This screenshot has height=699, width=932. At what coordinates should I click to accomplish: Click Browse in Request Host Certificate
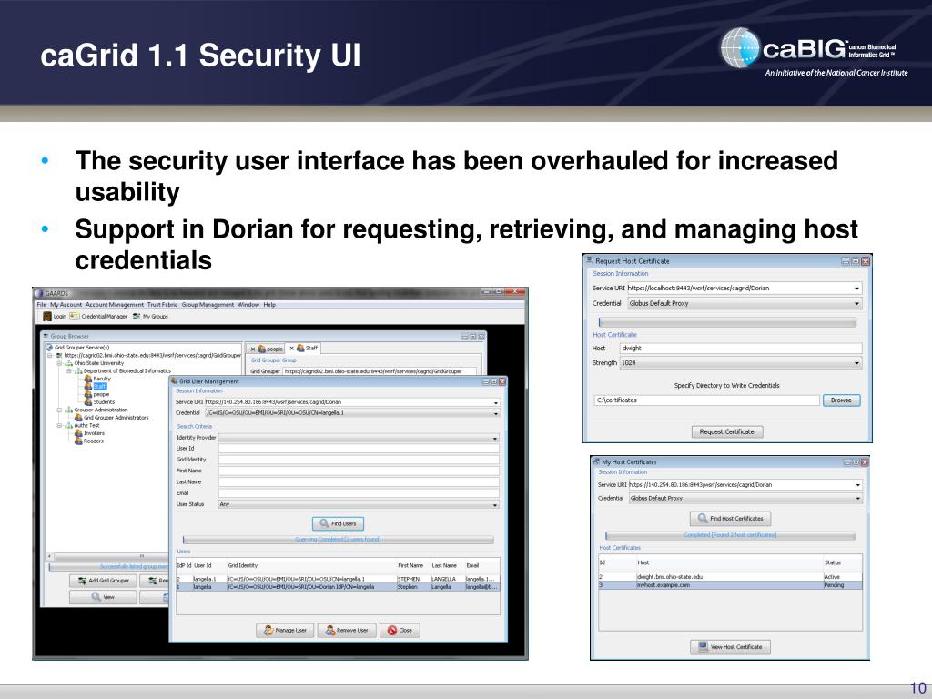841,400
